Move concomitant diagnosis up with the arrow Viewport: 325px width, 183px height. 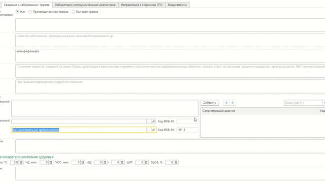click(226, 103)
